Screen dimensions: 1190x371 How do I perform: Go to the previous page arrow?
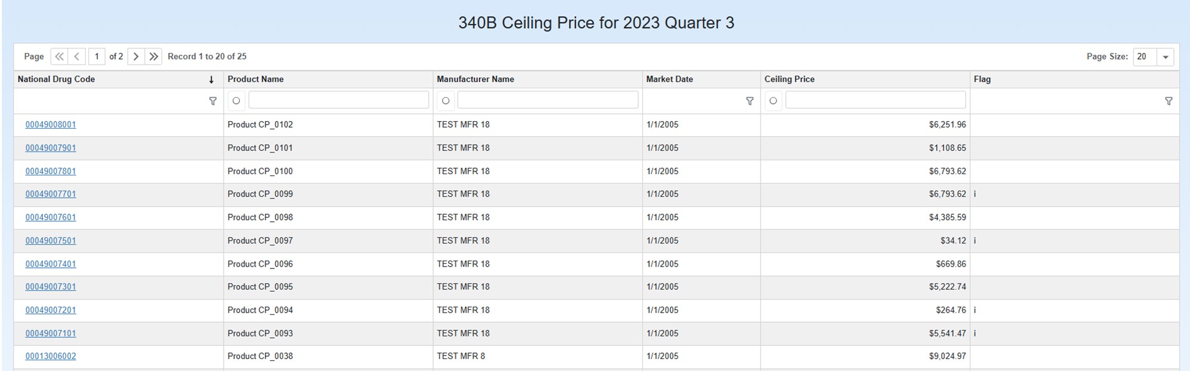coord(77,57)
